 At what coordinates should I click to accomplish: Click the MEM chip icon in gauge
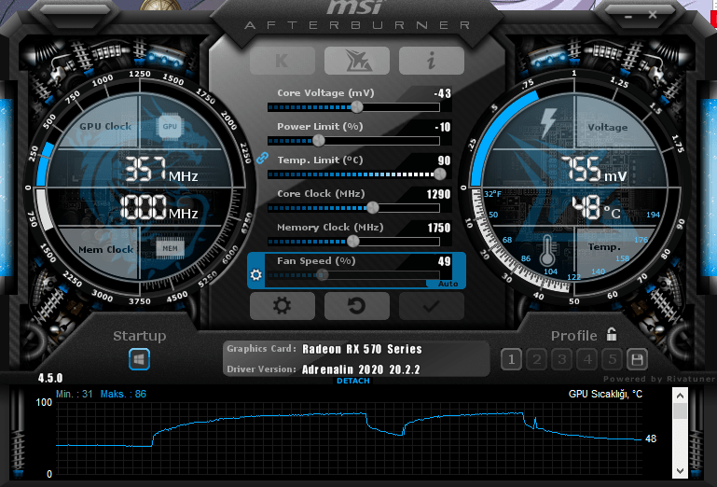170,248
